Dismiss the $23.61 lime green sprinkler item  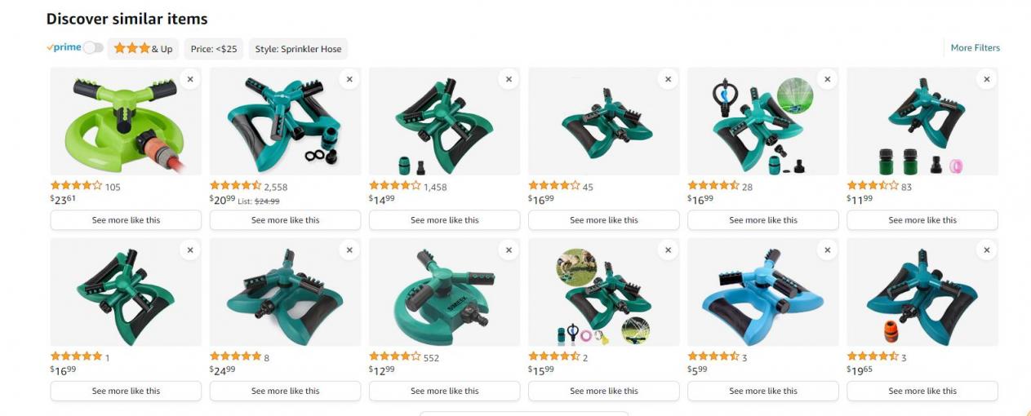coord(190,79)
